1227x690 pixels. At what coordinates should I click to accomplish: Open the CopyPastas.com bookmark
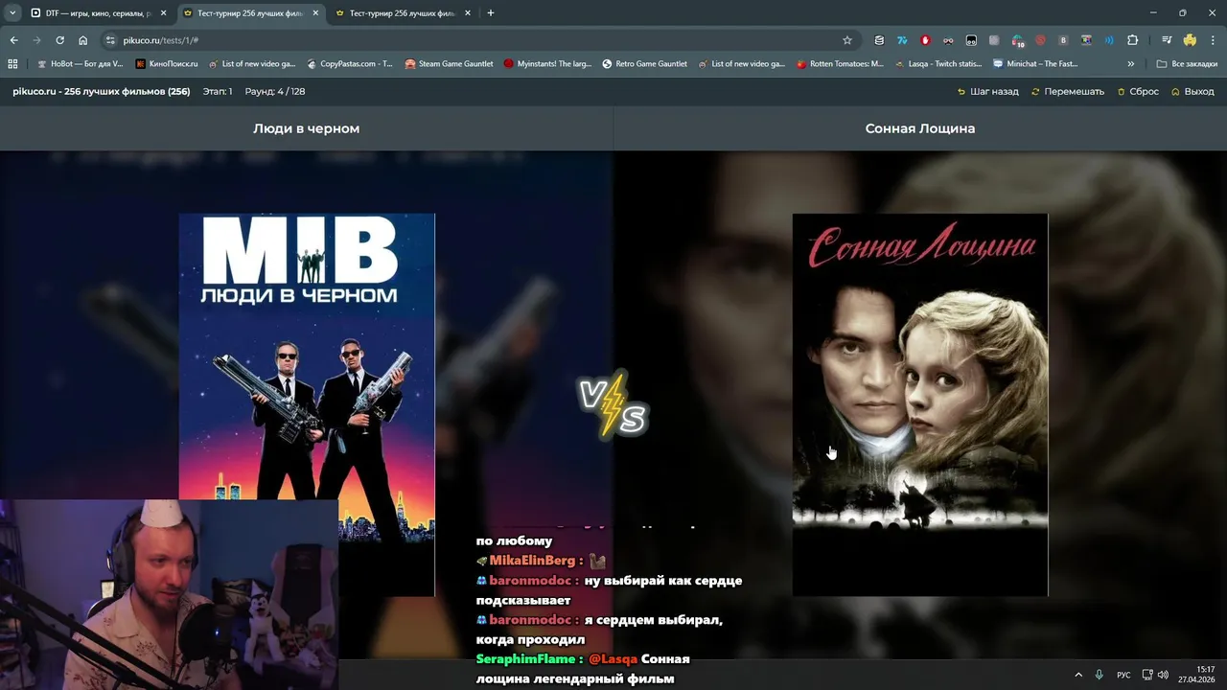click(x=350, y=64)
